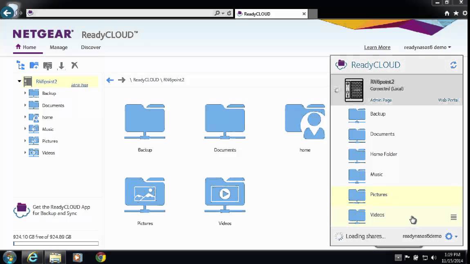Select Documents folder in tree sidebar

point(53,105)
